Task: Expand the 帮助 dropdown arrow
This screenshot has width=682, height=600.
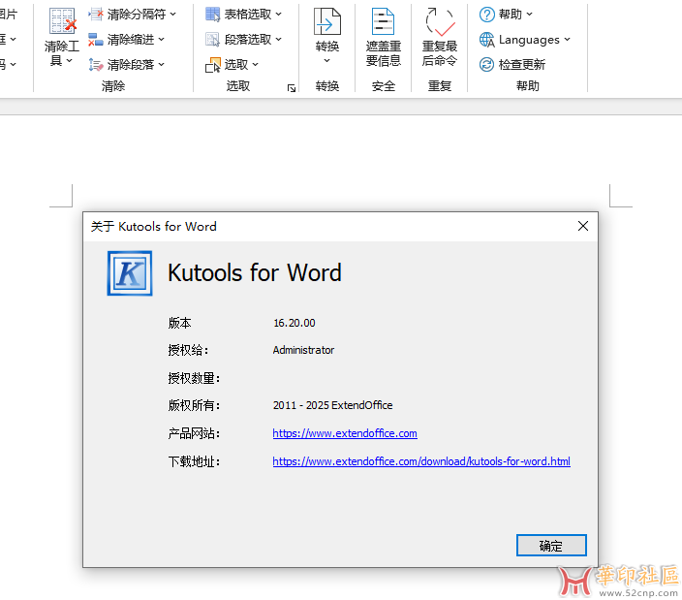Action: pos(529,15)
